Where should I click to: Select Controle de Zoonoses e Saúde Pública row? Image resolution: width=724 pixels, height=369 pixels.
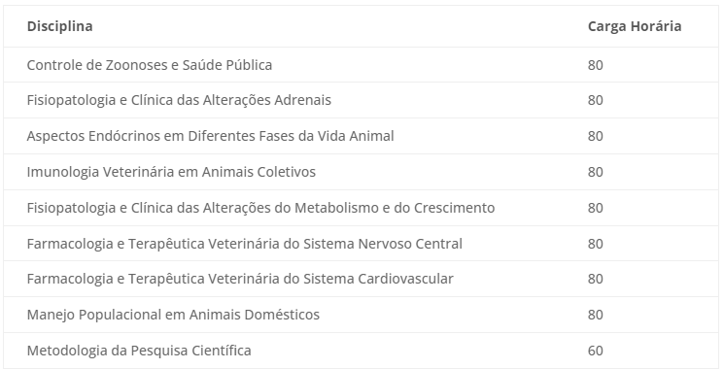tap(362, 65)
